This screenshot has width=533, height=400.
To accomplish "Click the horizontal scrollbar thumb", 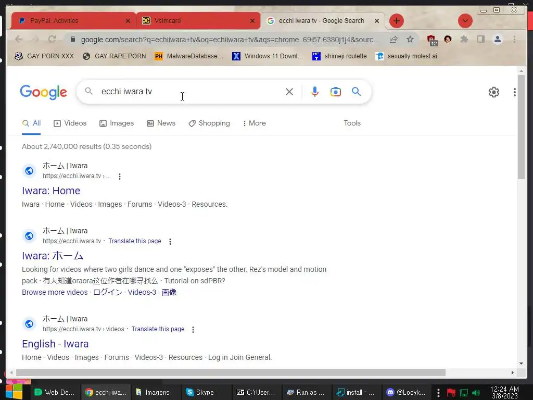I will point(231,373).
